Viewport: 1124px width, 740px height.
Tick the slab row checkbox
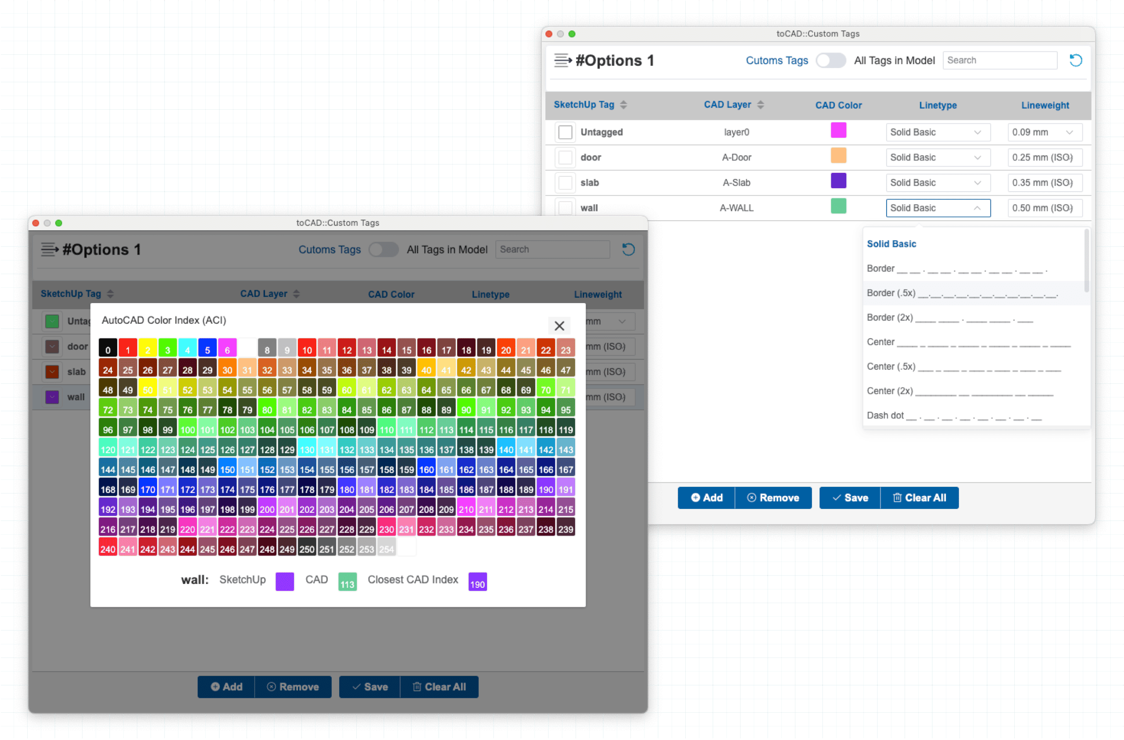pos(566,183)
